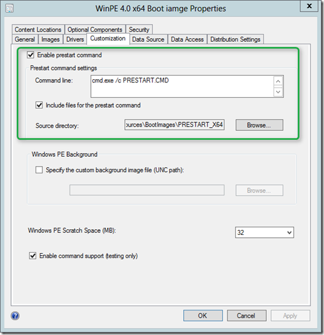Click the disabled background image Browse button

click(x=259, y=190)
